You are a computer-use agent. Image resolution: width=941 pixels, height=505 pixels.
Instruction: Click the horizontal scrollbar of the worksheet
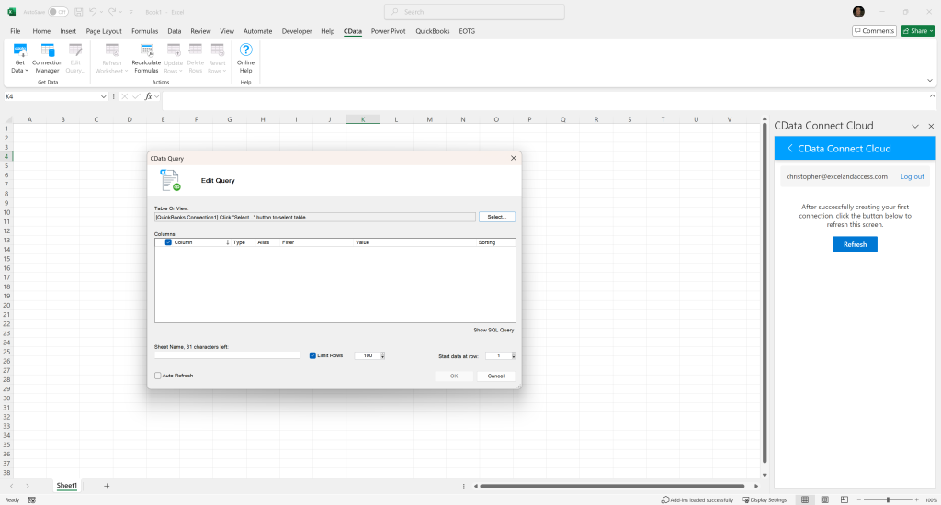coord(612,486)
